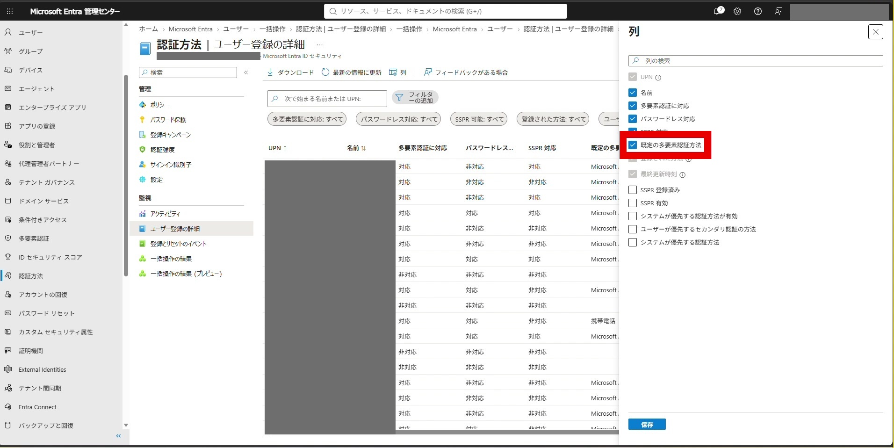Screen dimensions: 894x448
Task: Open notifications bell icon
Action: point(718,11)
